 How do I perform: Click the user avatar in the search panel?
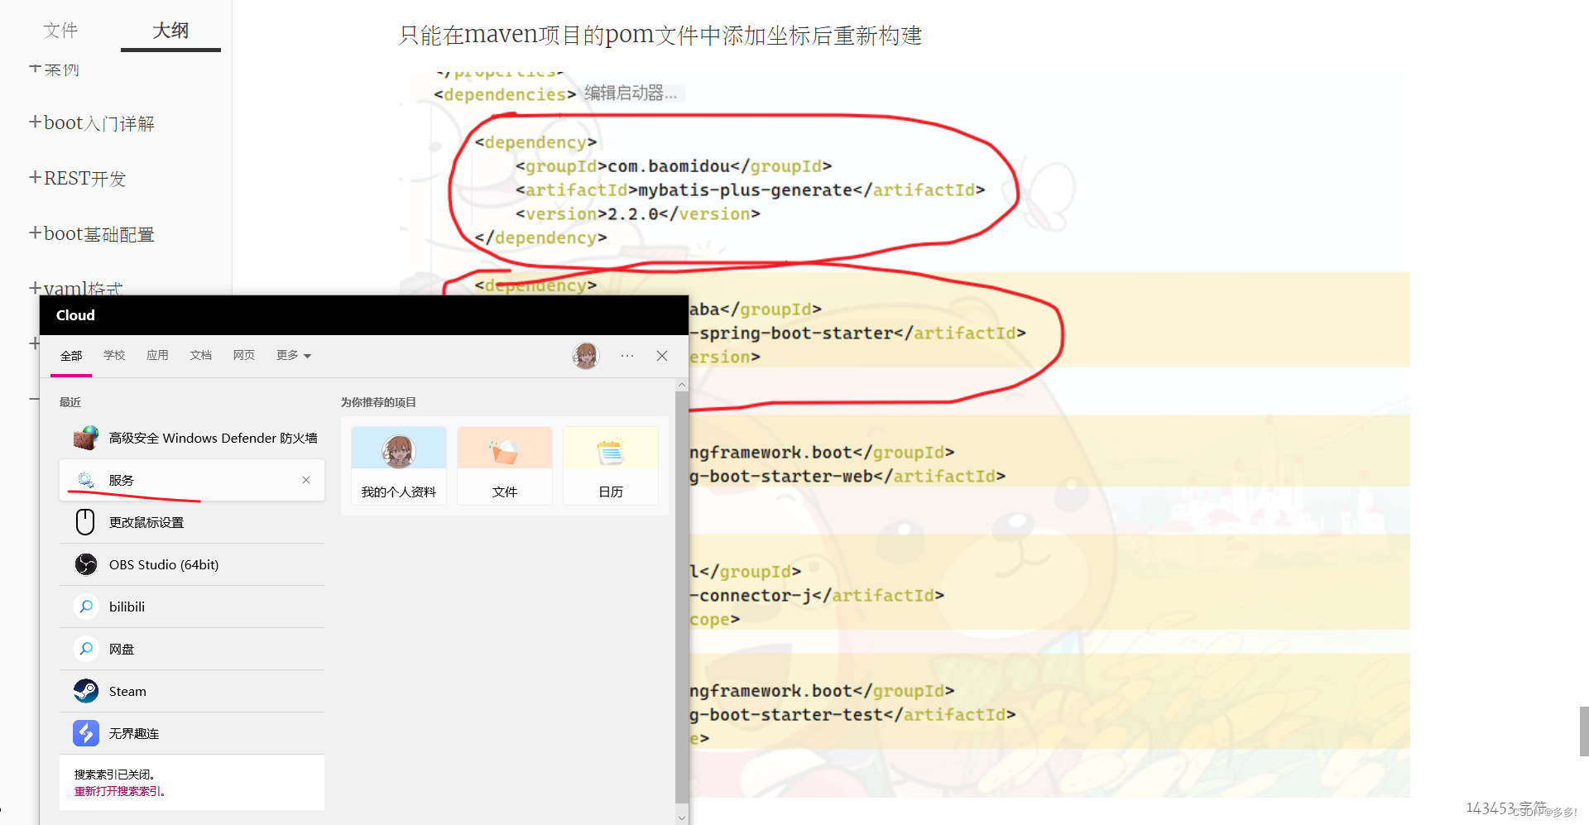pos(586,356)
